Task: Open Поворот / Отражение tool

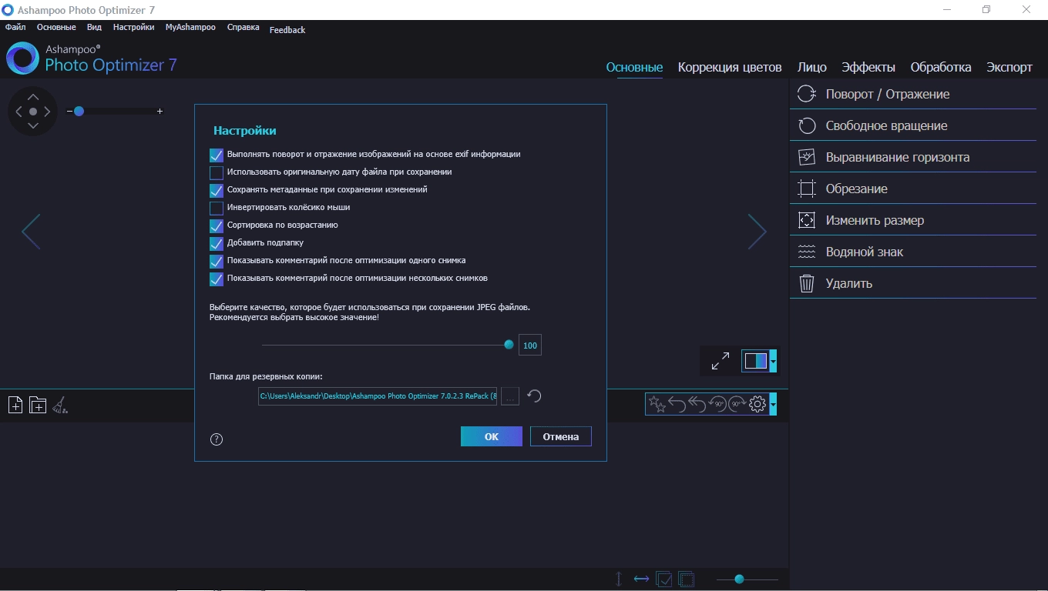Action: tap(913, 94)
